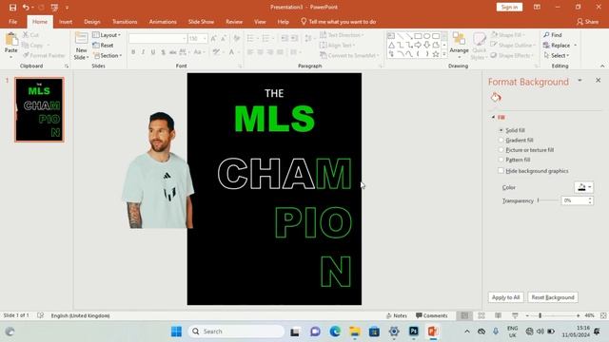Click the Sign in button
The width and height of the screenshot is (609, 342).
[x=509, y=7]
